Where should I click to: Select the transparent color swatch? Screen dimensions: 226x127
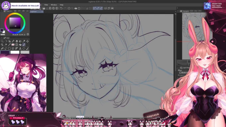[x=25, y=52]
